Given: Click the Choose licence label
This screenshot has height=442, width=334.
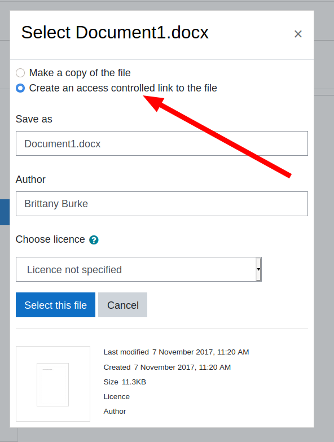Looking at the screenshot, I should pos(50,239).
